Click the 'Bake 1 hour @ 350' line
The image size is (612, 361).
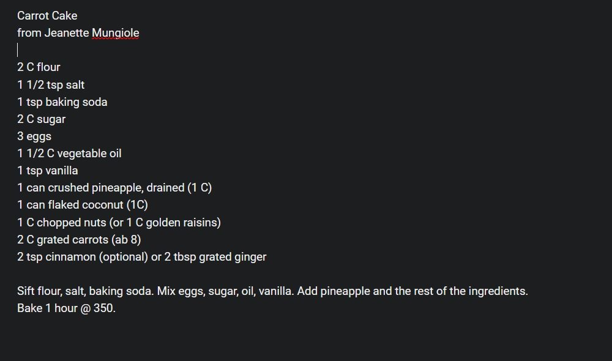point(66,308)
